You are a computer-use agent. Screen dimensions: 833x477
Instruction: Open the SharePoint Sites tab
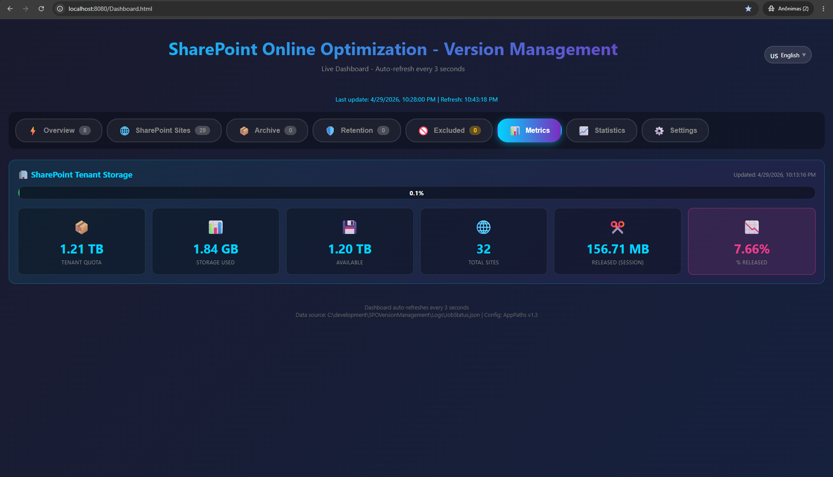click(164, 130)
